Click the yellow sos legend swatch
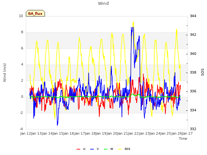Screen dimensions: 207x155 (x=120, y=149)
